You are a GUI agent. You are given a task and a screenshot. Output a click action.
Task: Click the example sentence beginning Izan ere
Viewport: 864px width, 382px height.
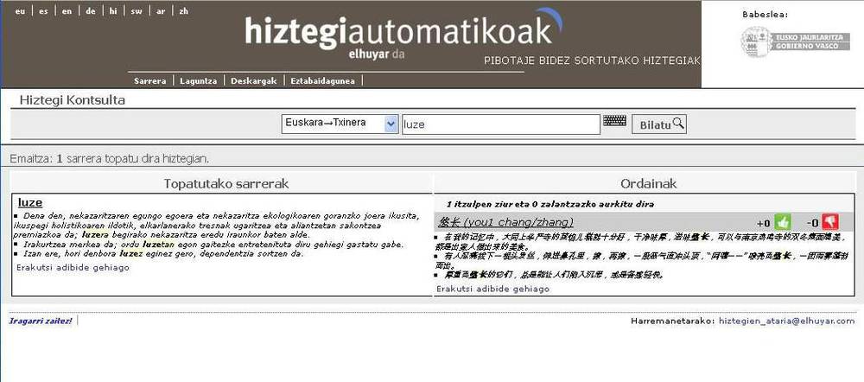click(x=163, y=254)
